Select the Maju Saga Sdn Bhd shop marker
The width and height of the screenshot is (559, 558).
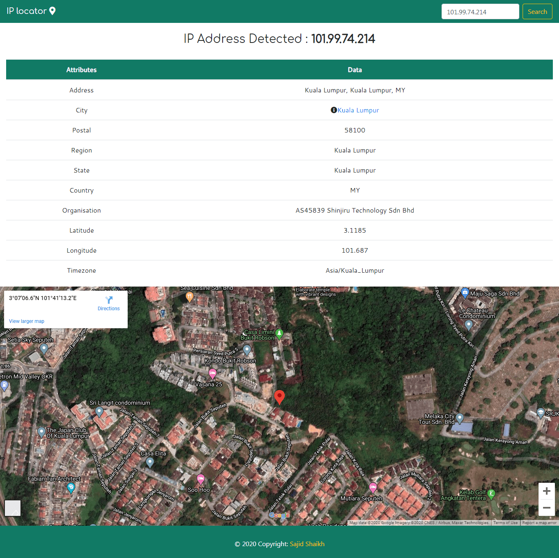click(465, 292)
